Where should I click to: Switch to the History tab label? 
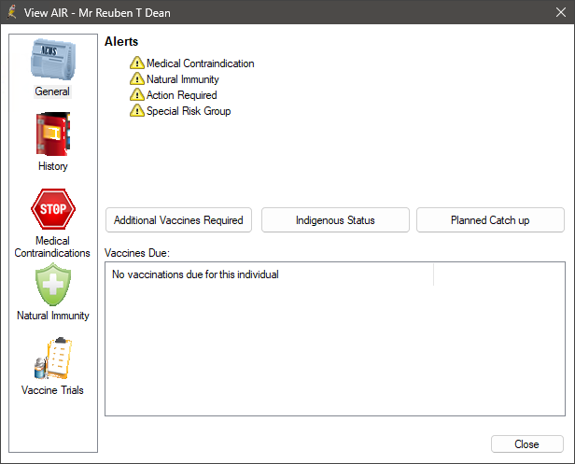(x=52, y=166)
